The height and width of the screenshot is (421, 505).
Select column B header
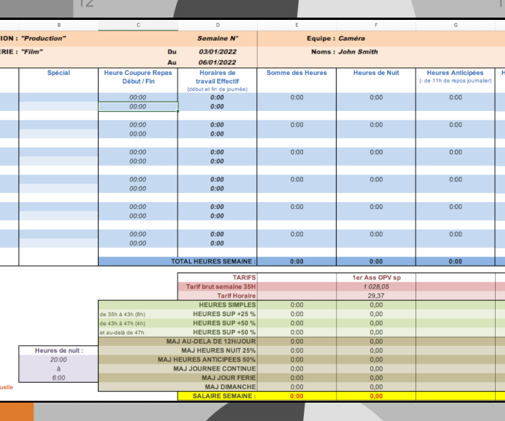(59, 25)
